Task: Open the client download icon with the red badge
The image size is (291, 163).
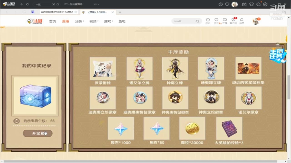Action: [234, 21]
